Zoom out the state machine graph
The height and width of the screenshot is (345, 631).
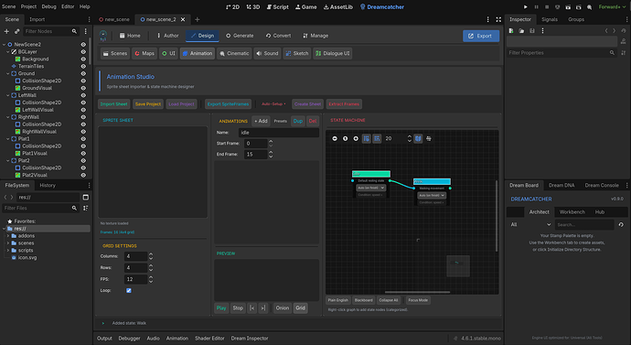pyautogui.click(x=335, y=138)
